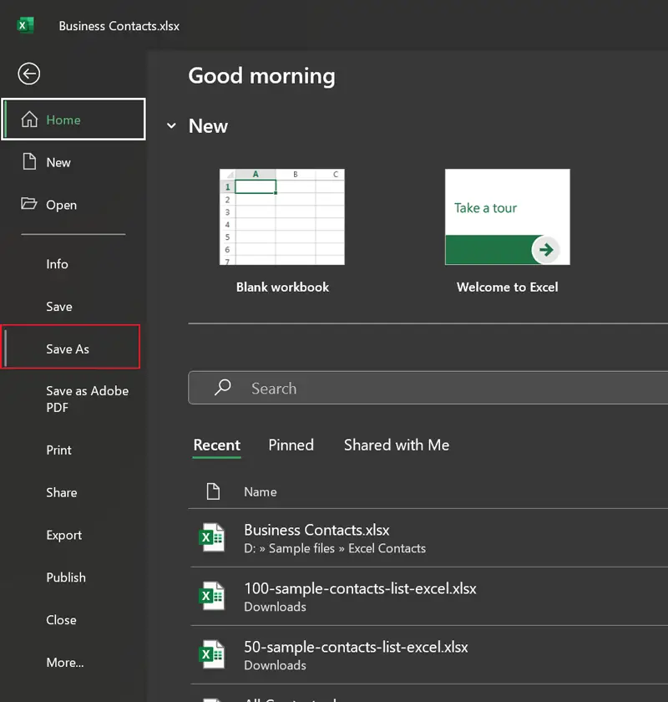Click the Excel file icon beside Business Contacts.xlsx
The height and width of the screenshot is (702, 668).
click(211, 538)
